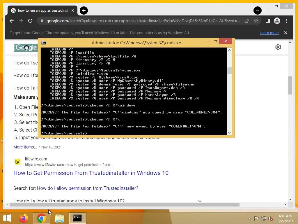The height and width of the screenshot is (224, 298).
Task: Click the 'takeown /f C:\windows' command line
Action: [88, 105]
